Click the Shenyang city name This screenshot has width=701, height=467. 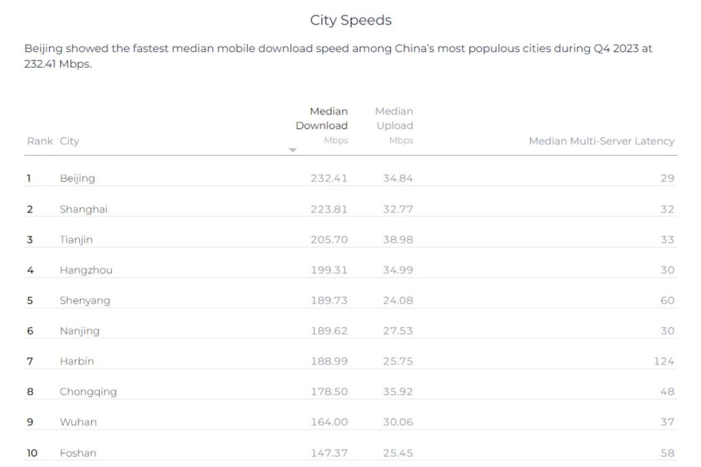pyautogui.click(x=85, y=300)
